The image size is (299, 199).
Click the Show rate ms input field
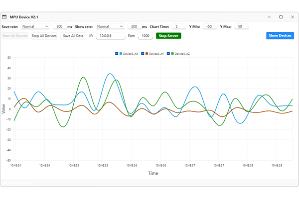pos(135,26)
